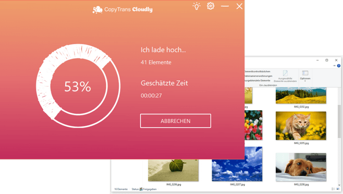The image size is (343, 194).
Task: Click 'Freigegeben' status in Explorer status bar
Action: [150, 189]
